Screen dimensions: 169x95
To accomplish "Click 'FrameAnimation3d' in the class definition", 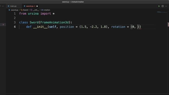I will tap(54, 22).
